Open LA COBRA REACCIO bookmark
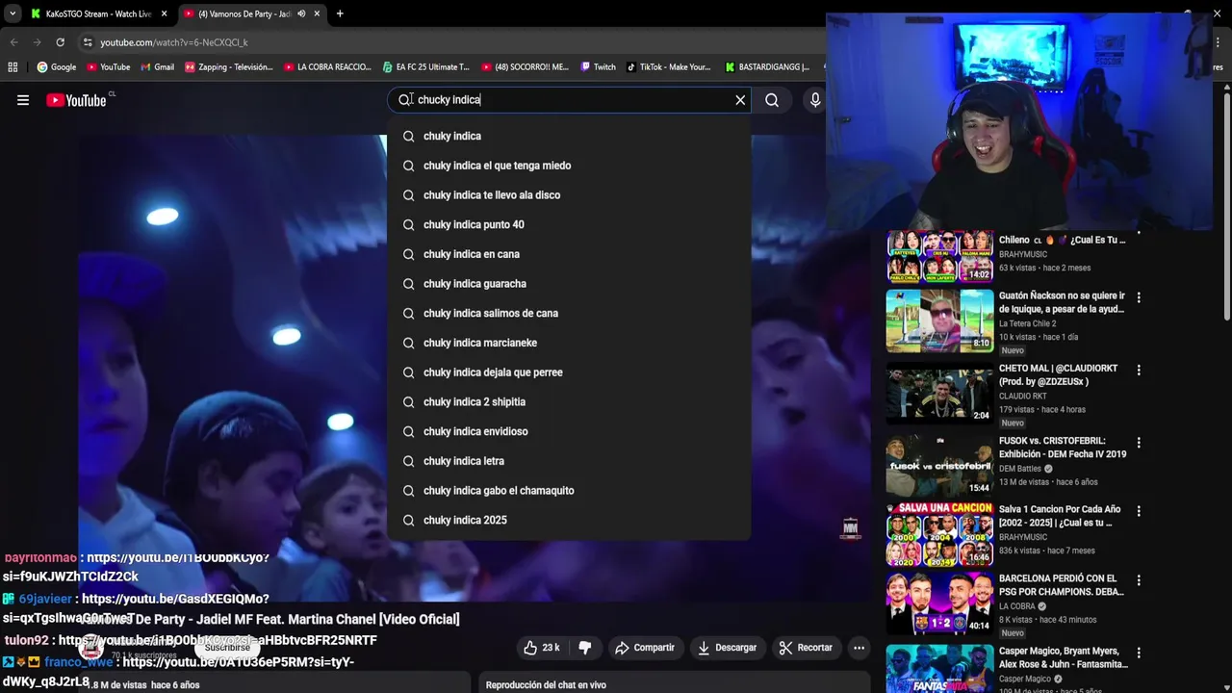This screenshot has height=693, width=1232. pos(327,66)
